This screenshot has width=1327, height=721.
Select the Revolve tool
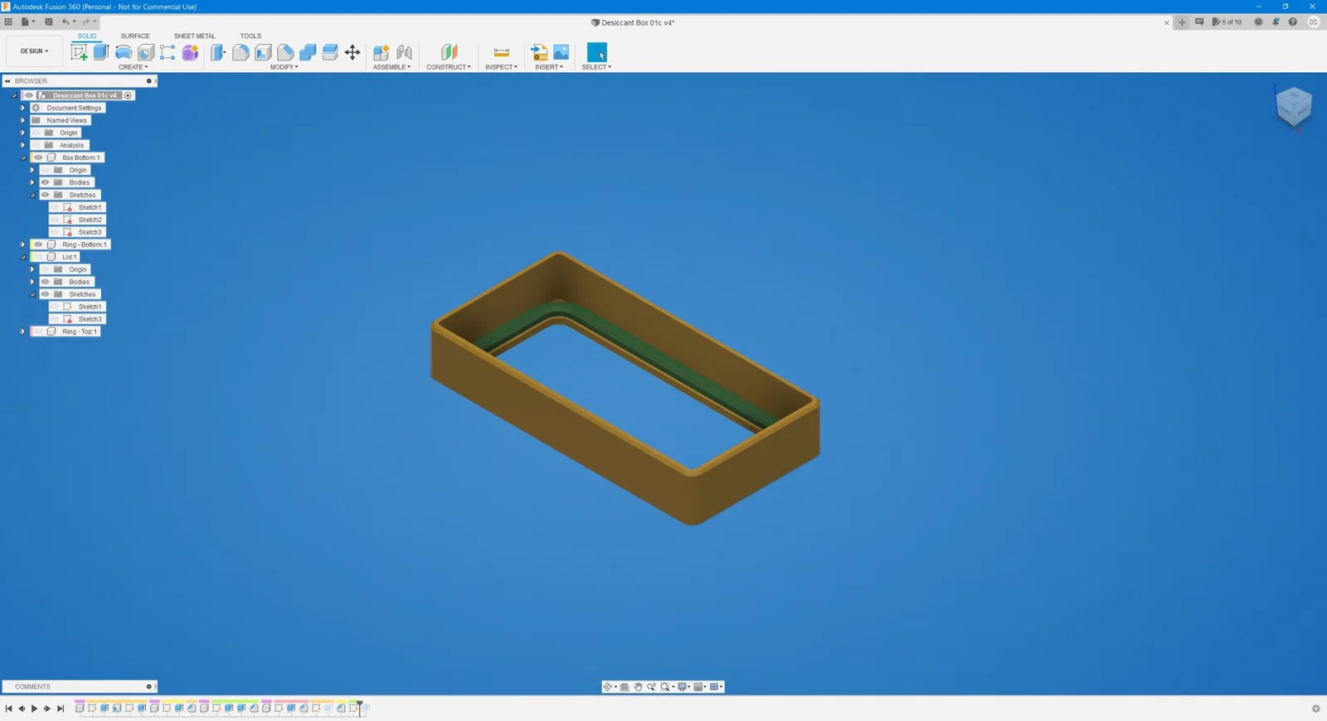pos(124,52)
